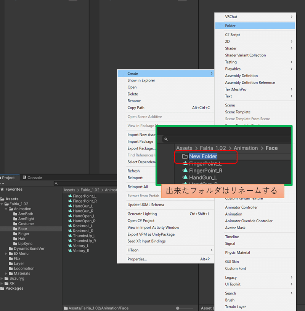
Task: Click the FingerPoint_L animation clip icon
Action: coord(70,196)
